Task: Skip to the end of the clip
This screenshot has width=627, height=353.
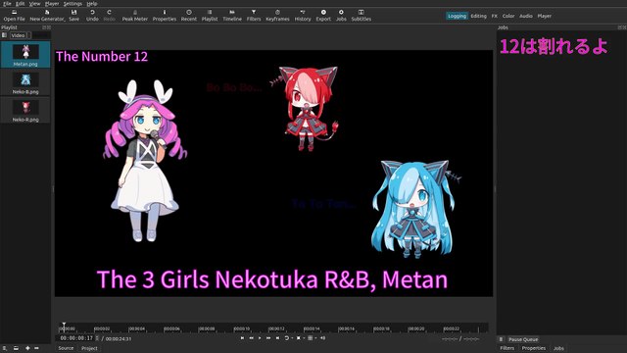Action: coord(277,338)
